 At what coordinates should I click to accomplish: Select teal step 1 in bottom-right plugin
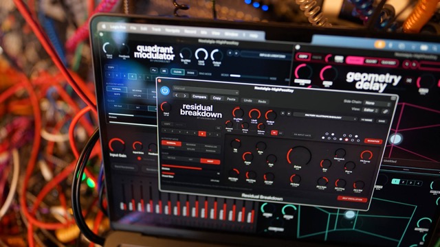395,181
